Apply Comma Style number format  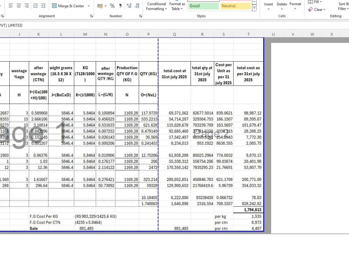click(x=120, y=6)
